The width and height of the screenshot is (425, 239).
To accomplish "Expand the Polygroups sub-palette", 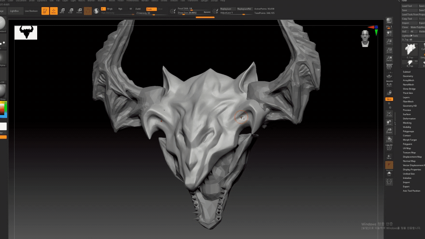I will [x=408, y=131].
